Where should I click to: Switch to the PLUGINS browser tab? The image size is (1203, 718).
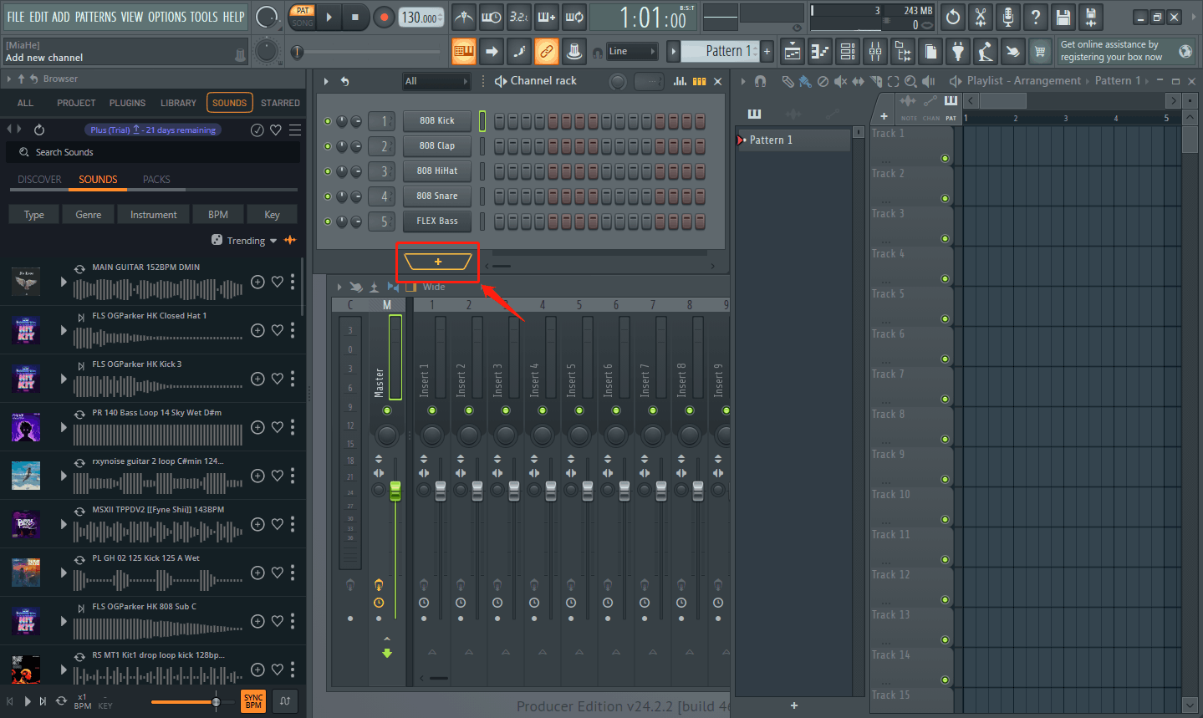click(x=127, y=103)
